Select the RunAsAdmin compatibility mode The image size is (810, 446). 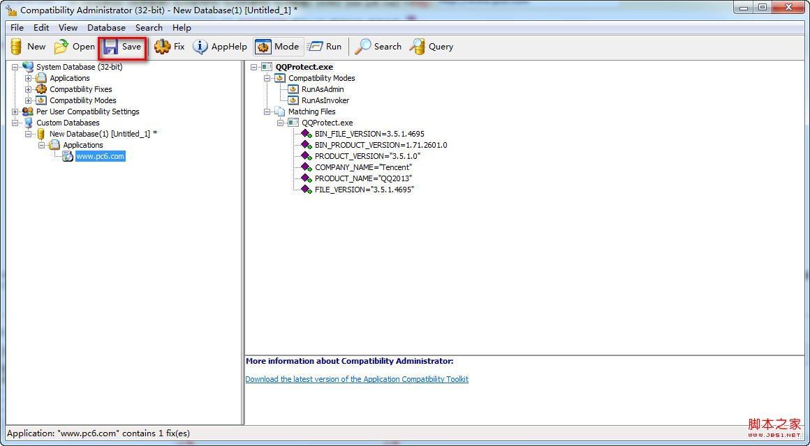tap(323, 89)
